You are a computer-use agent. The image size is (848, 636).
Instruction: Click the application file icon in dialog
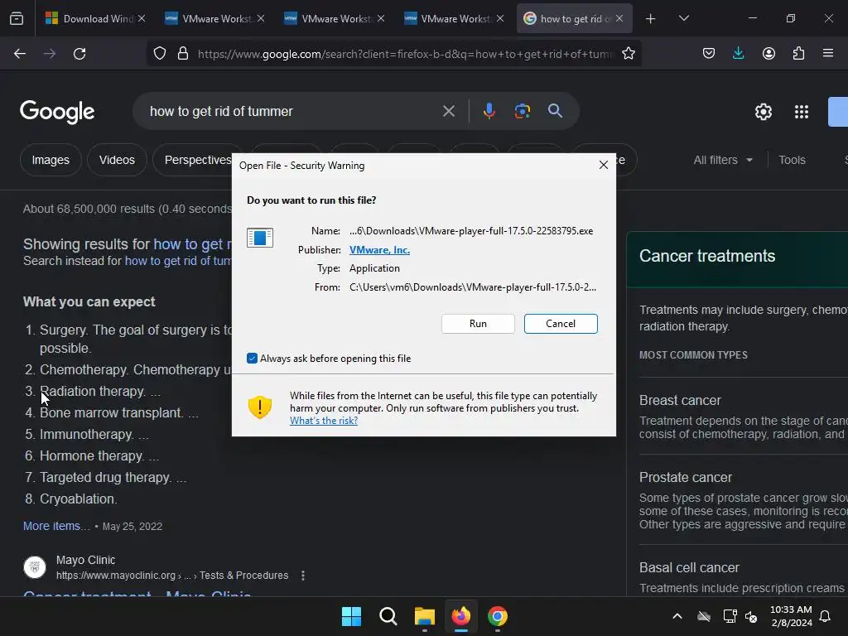point(259,237)
